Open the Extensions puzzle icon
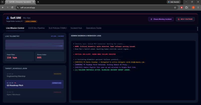The image size is (201, 105). coord(186,7)
